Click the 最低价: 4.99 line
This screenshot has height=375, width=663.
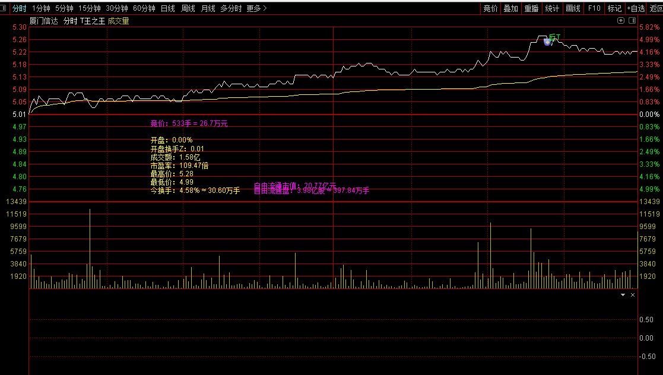point(172,182)
